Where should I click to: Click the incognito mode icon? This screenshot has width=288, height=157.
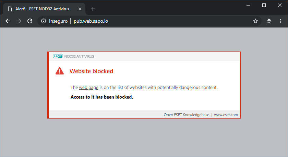point(269,21)
